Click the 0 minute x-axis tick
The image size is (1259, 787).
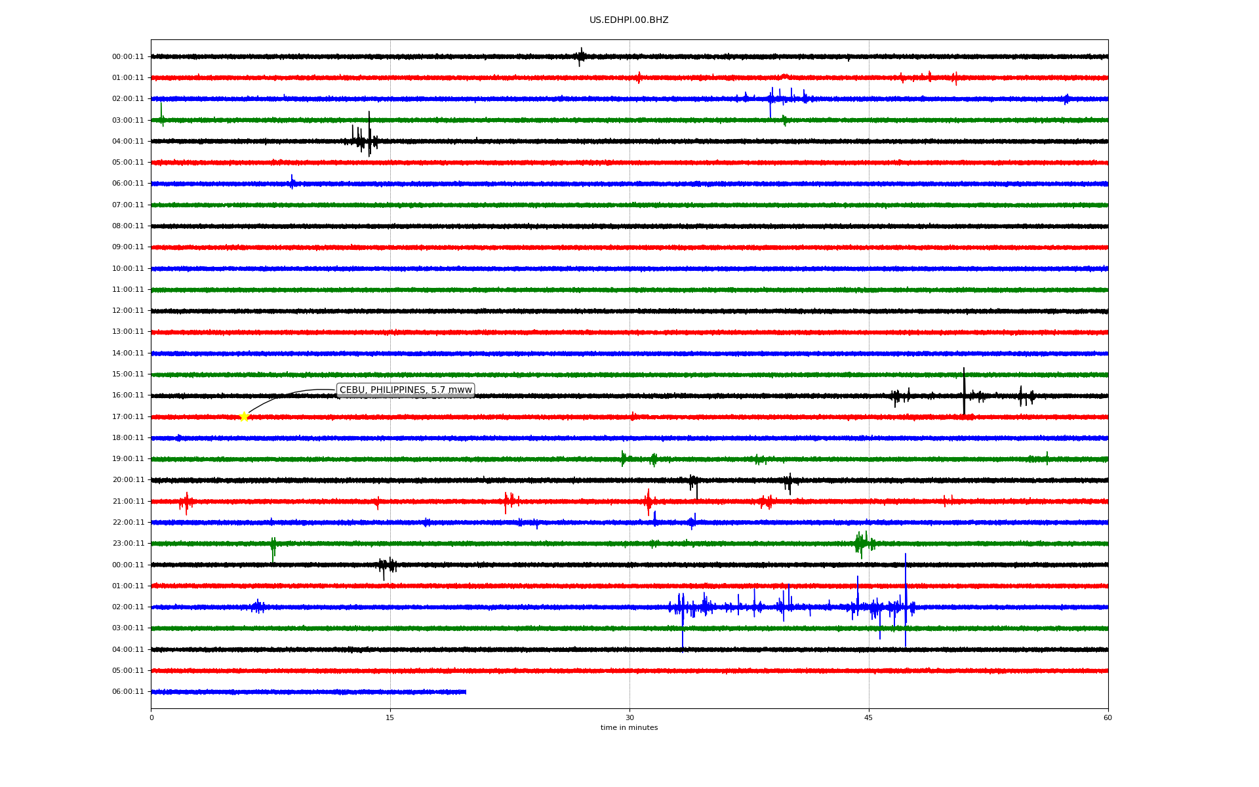tap(151, 717)
